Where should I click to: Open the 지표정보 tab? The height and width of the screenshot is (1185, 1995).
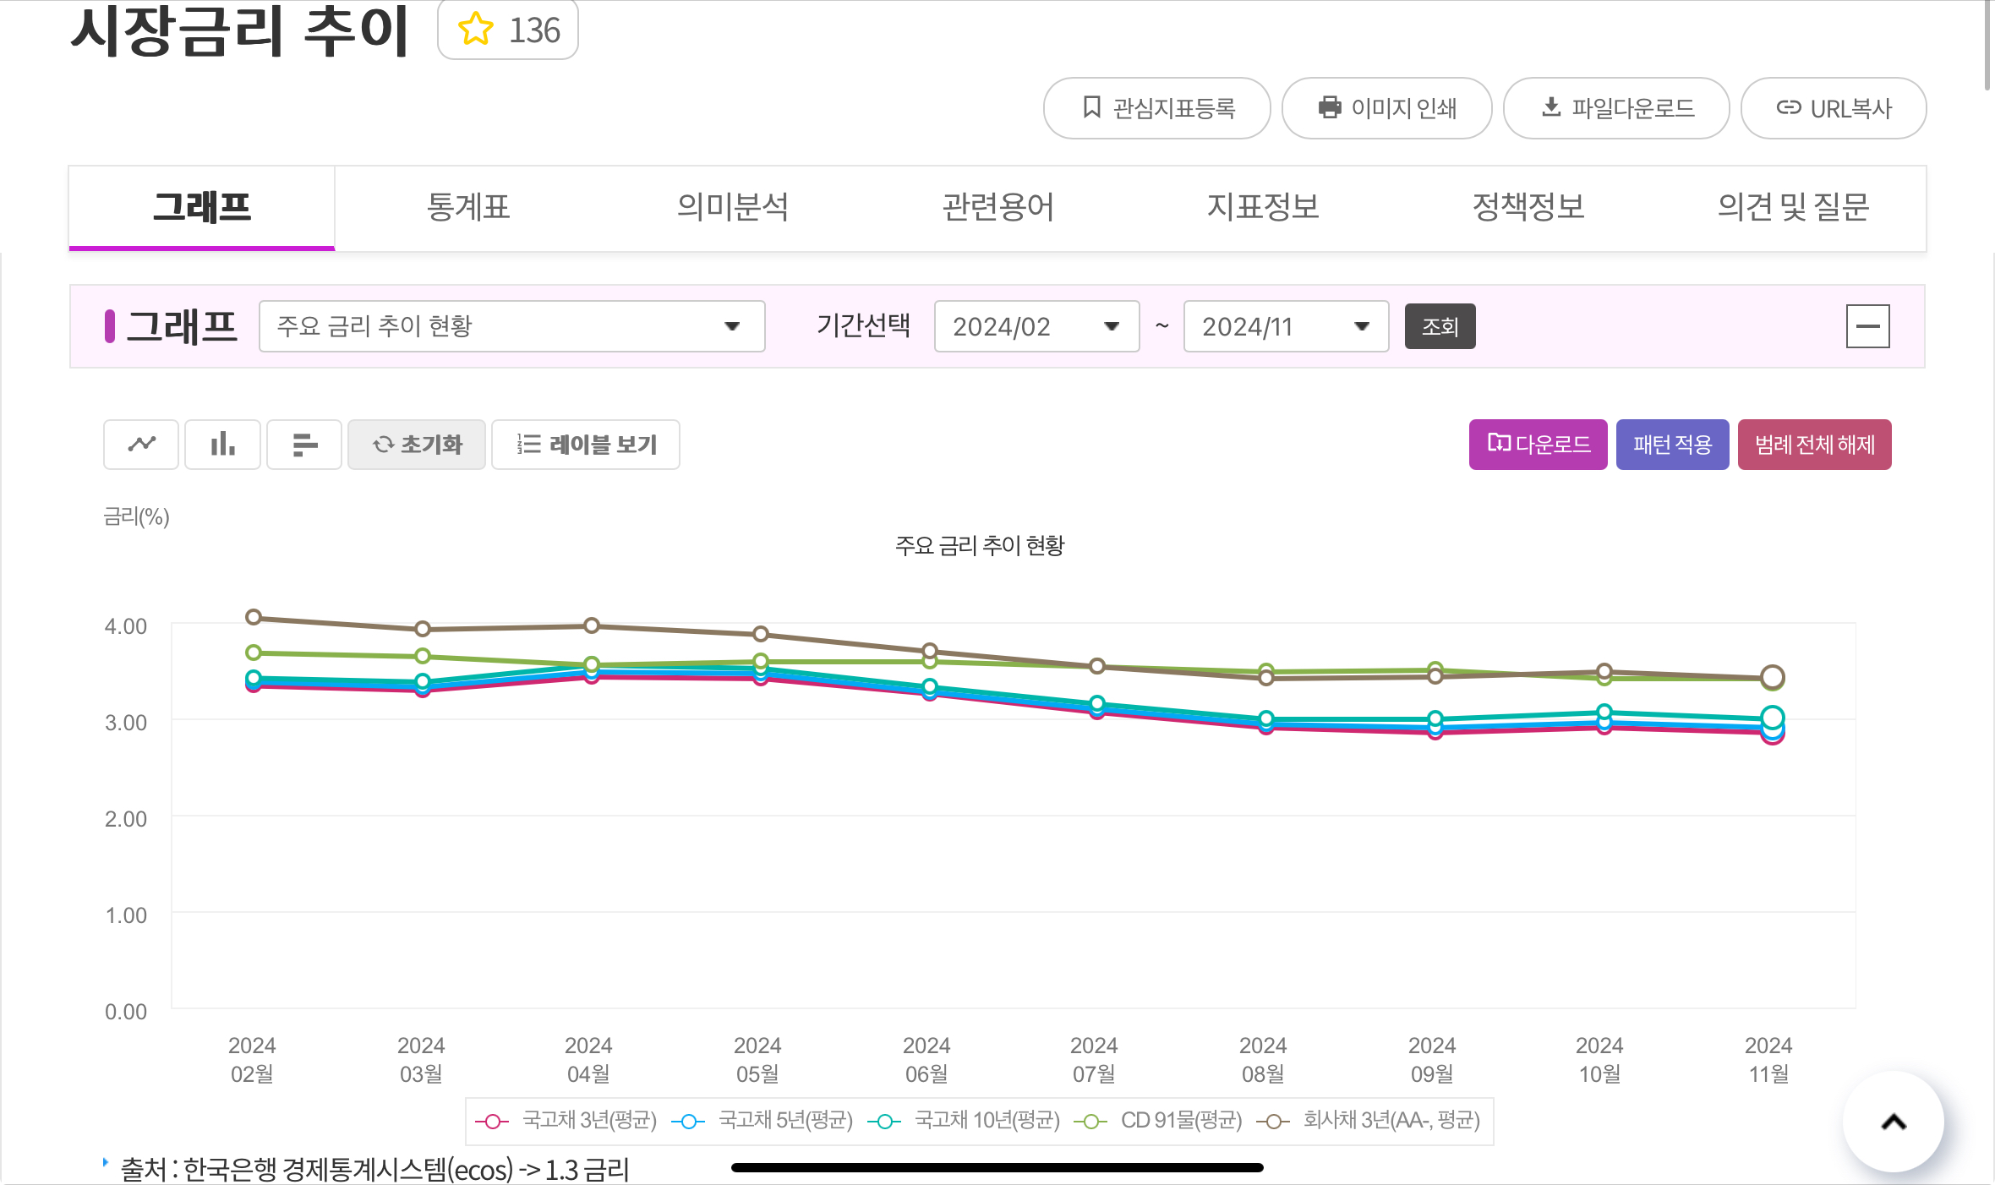pos(1263,207)
